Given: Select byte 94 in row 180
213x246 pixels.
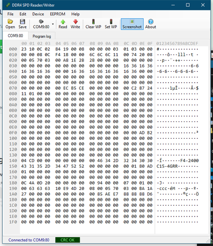Looking at the screenshot, I should tap(100, 183).
